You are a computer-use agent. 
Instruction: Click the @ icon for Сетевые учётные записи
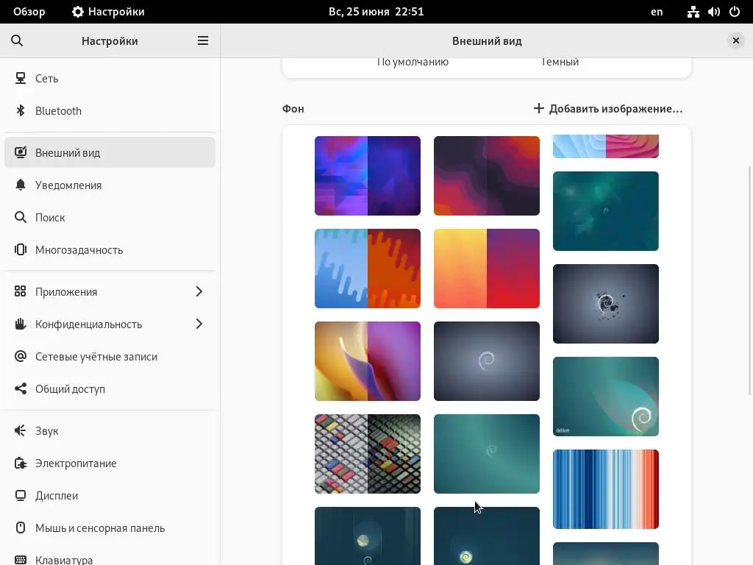pos(20,356)
